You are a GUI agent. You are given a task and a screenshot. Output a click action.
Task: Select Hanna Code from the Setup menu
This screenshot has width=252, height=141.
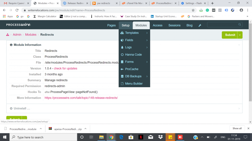133,55
